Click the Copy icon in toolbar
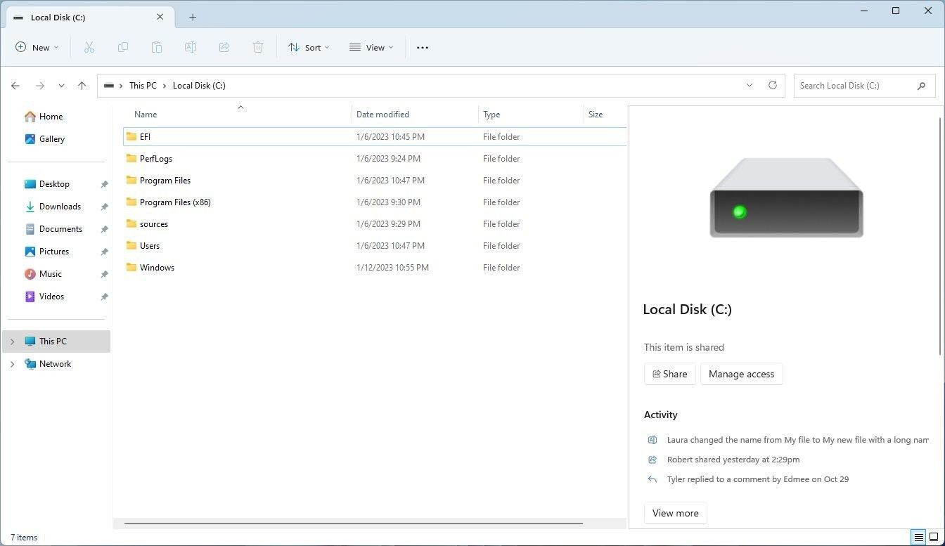 click(123, 47)
